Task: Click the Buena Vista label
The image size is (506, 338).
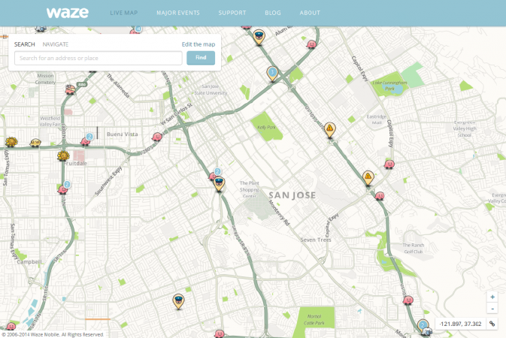Action: tap(123, 134)
